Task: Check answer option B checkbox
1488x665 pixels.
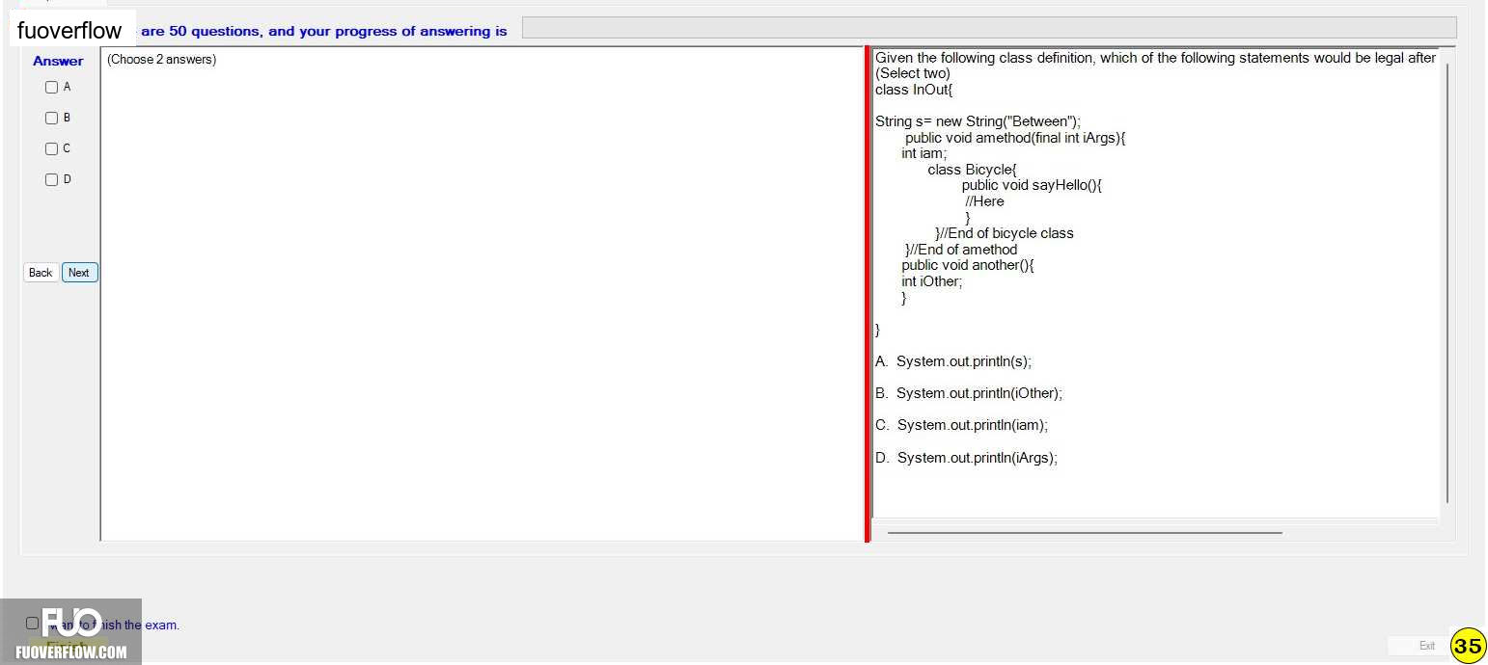Action: pyautogui.click(x=52, y=118)
